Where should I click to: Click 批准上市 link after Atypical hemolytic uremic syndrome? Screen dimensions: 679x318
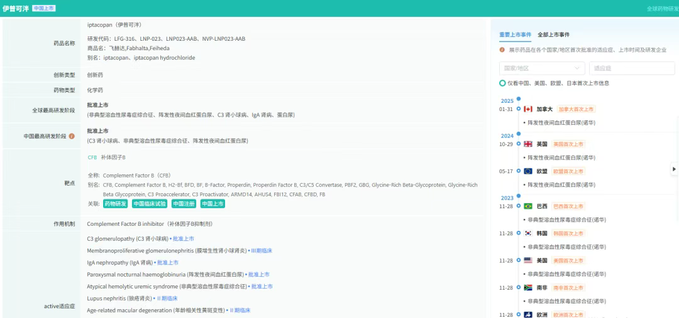262,287
